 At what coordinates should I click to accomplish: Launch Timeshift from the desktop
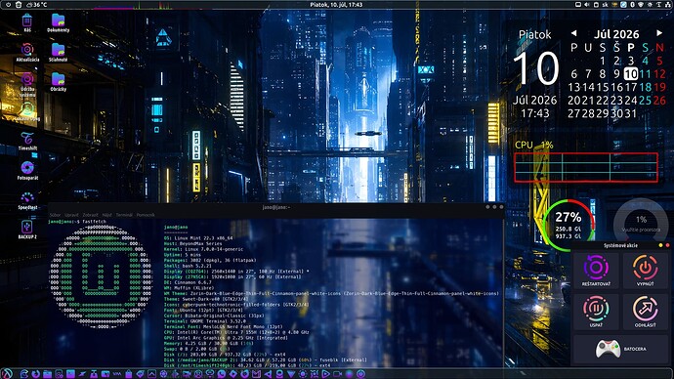point(27,141)
